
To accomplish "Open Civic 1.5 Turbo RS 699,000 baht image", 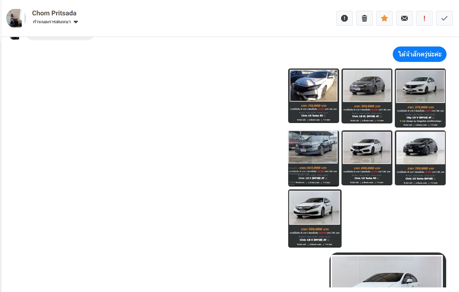I will click(367, 158).
